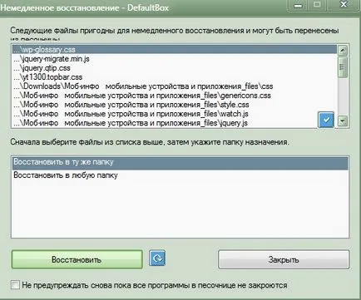This screenshot has width=361, height=300.
Task: Choose 'Восстановить в любую папку' option
Action: click(180, 175)
